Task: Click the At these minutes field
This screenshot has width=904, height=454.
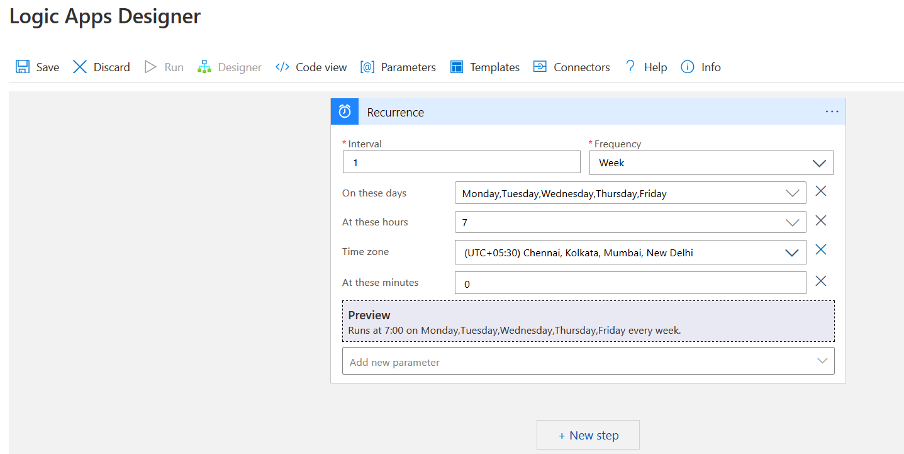Action: click(630, 283)
